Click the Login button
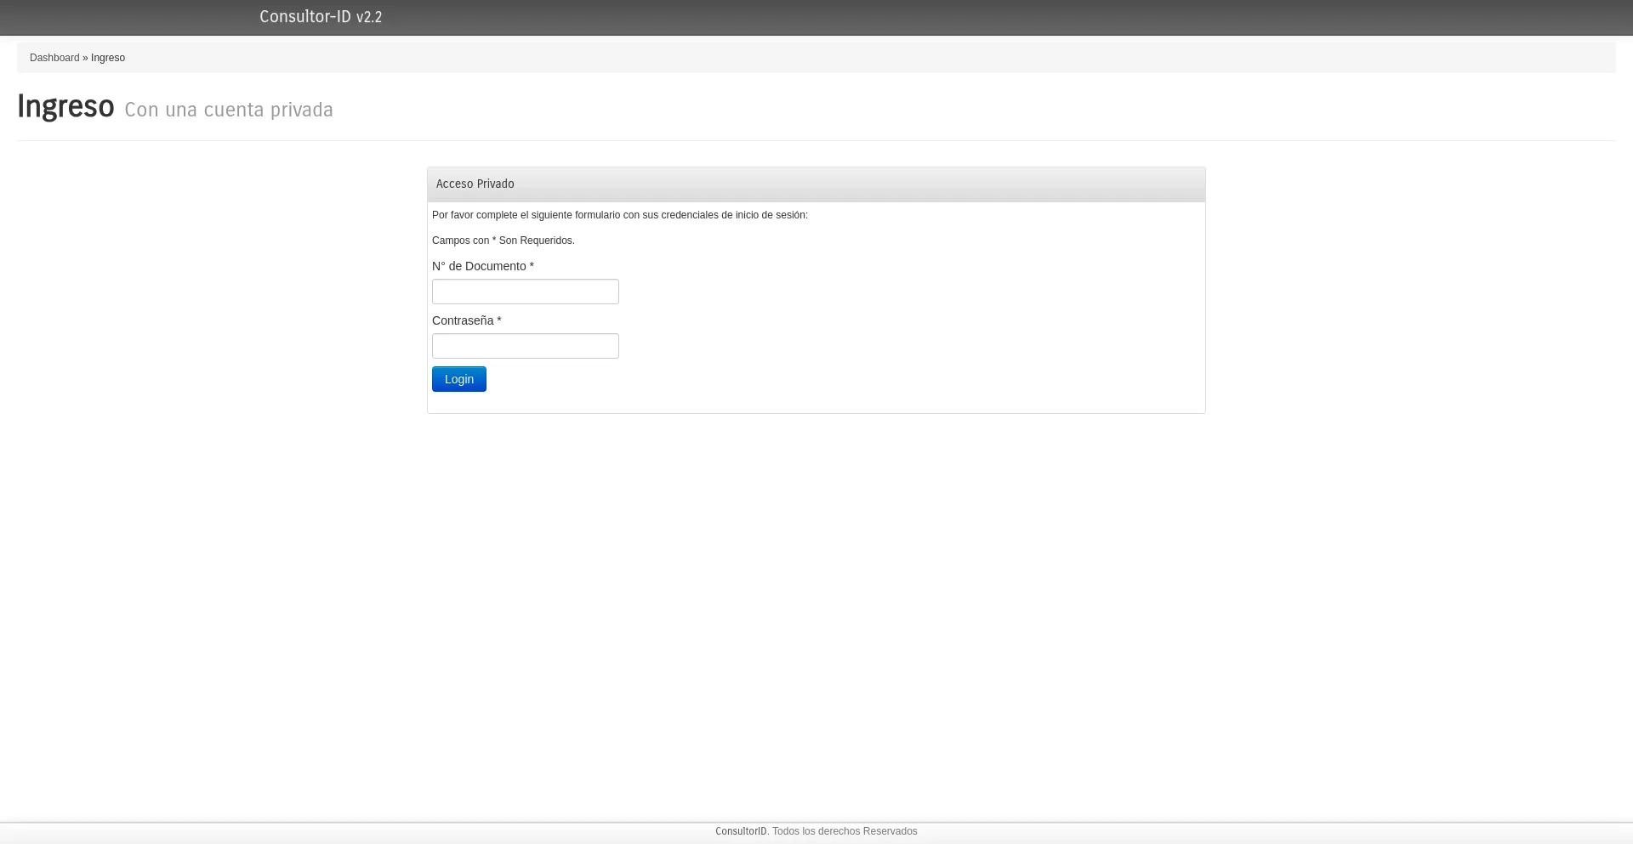Image resolution: width=1633 pixels, height=844 pixels. coord(459,379)
